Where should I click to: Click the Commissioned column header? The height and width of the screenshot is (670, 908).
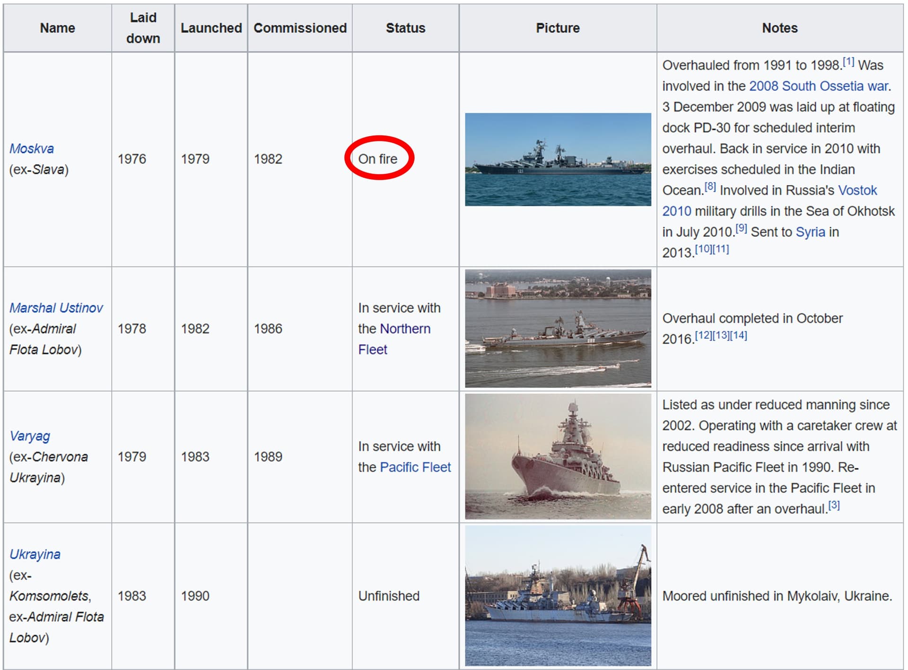point(300,28)
